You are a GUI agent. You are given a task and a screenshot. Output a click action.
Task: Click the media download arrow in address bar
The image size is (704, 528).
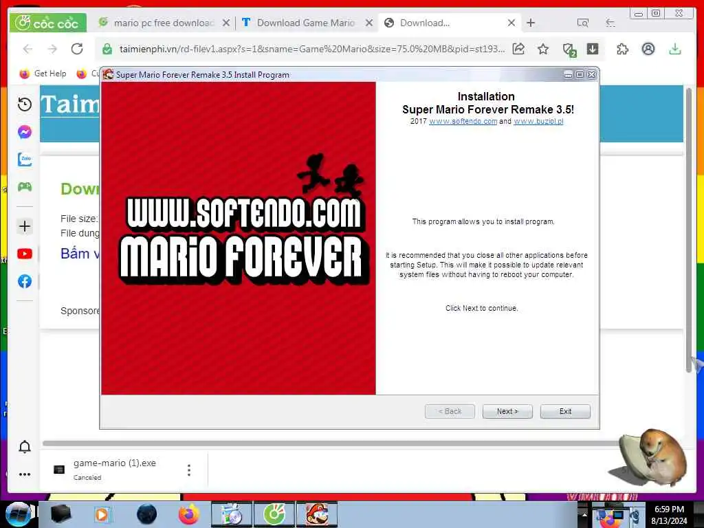pyautogui.click(x=593, y=49)
